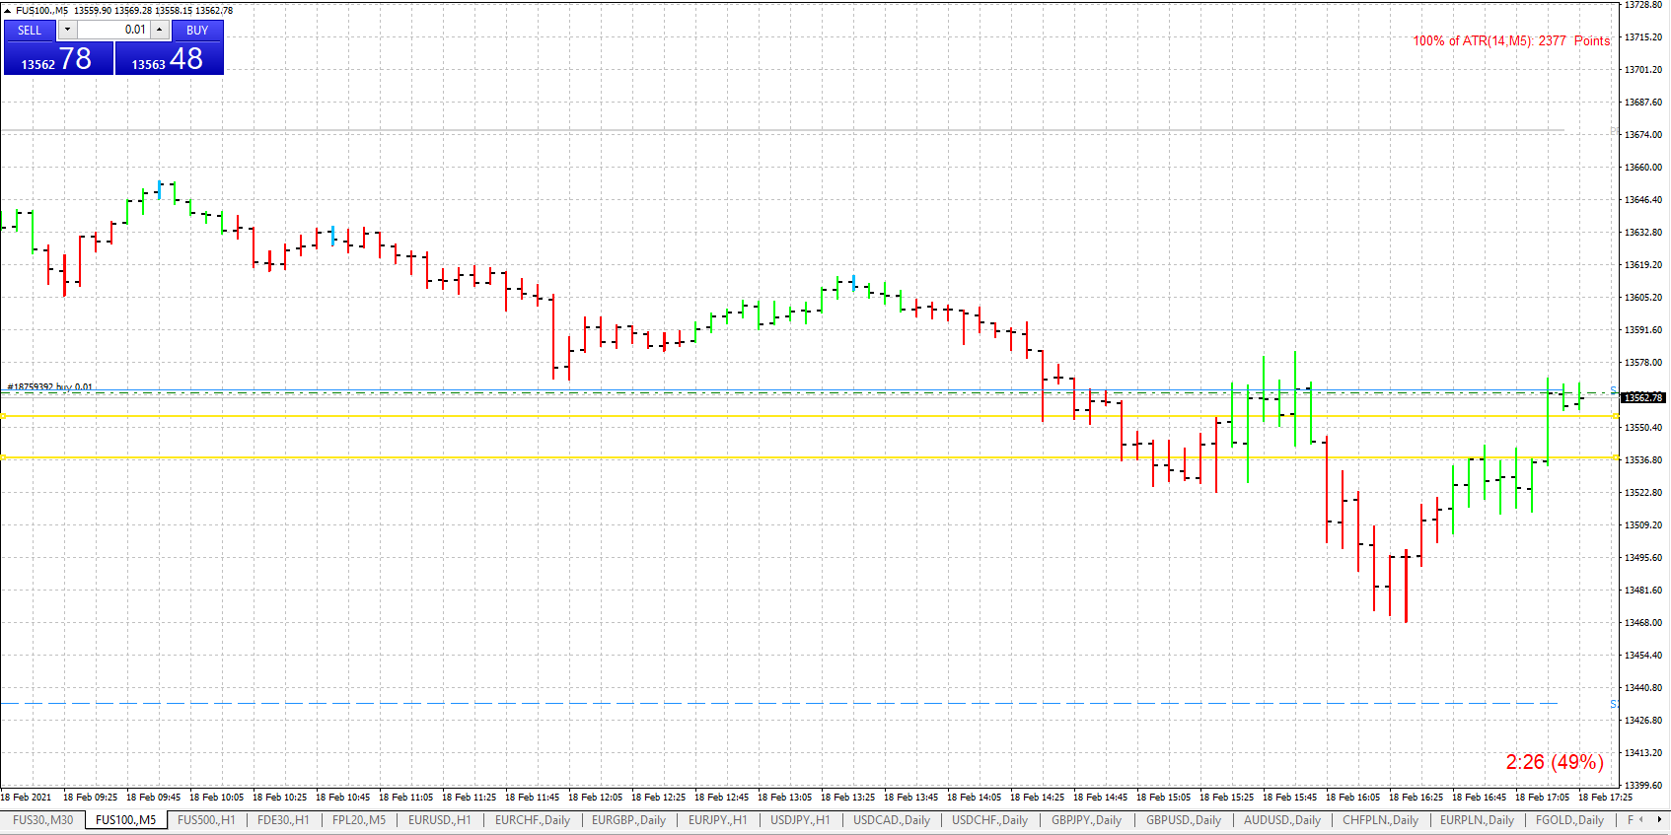Open the FGOLD.,Daily chart tab

click(x=1569, y=820)
